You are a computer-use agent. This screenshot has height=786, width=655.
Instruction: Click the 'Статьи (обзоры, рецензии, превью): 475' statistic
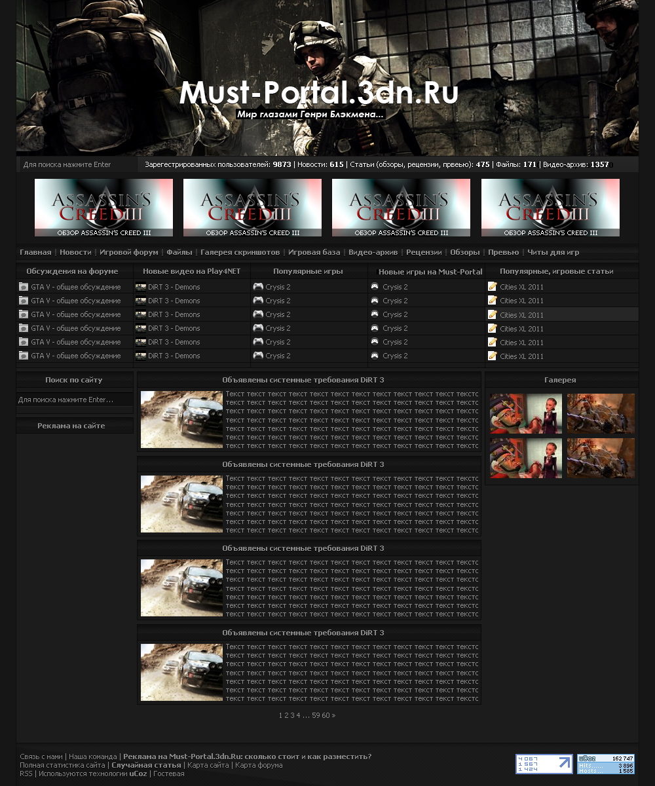pyautogui.click(x=420, y=164)
